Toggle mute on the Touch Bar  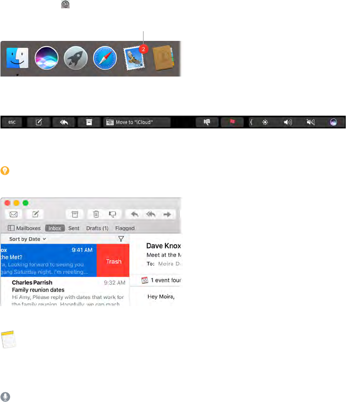311,122
